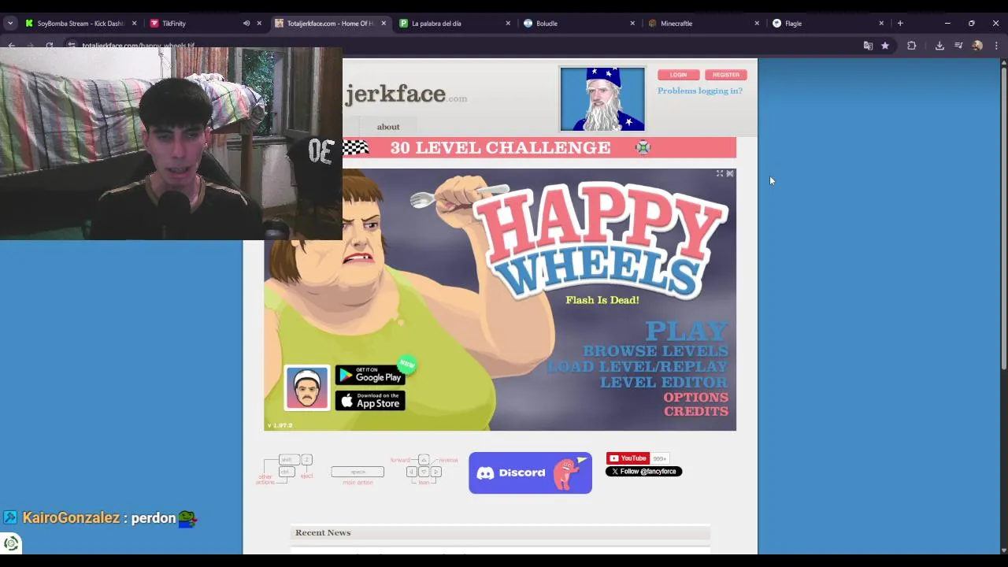Image resolution: width=1008 pixels, height=567 pixels.
Task: Open the about navigation tab
Action: (x=388, y=127)
